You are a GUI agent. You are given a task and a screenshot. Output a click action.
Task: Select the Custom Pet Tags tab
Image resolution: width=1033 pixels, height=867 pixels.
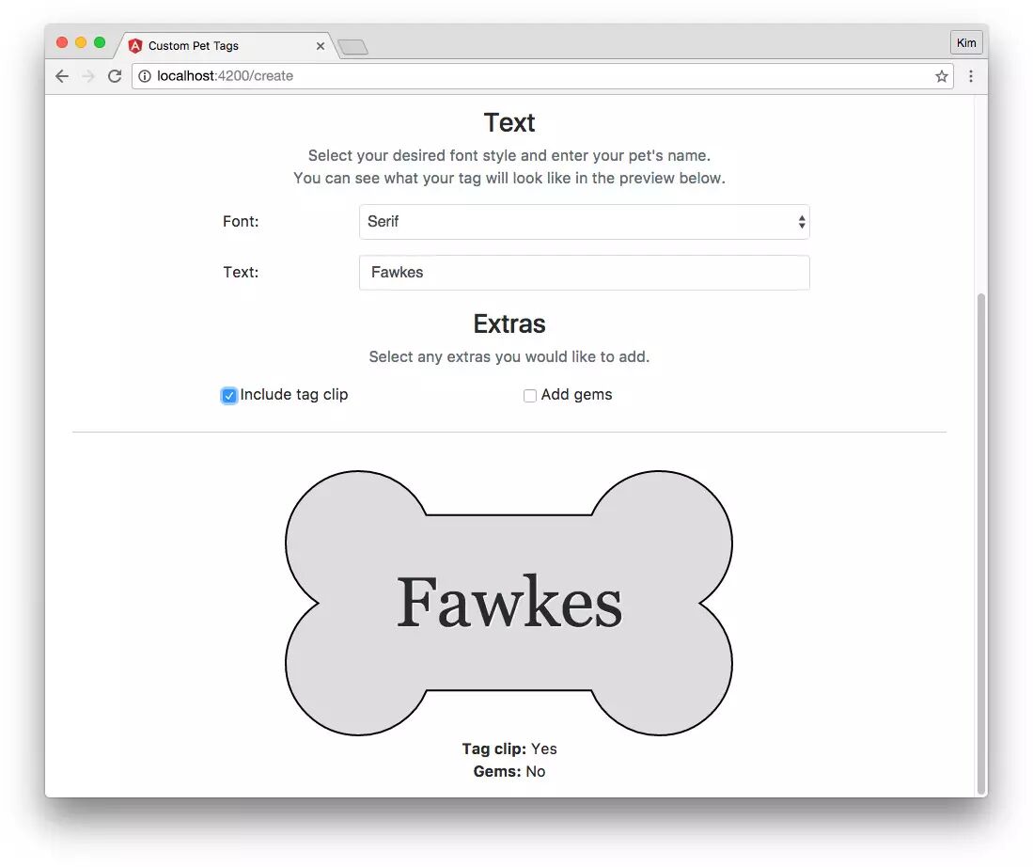224,45
